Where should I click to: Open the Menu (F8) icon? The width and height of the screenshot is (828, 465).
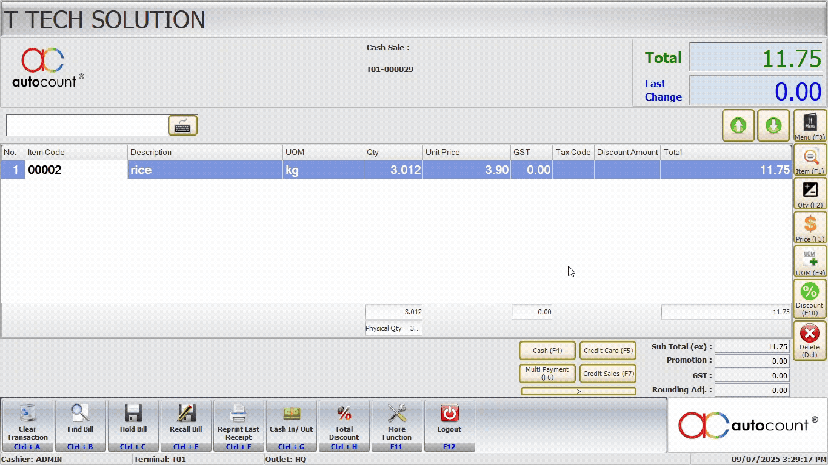(810, 126)
